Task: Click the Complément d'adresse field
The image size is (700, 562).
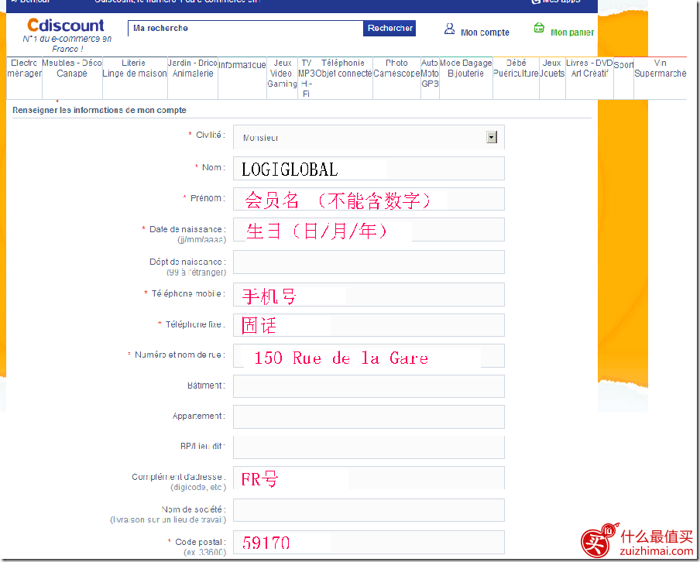Action: [x=369, y=478]
